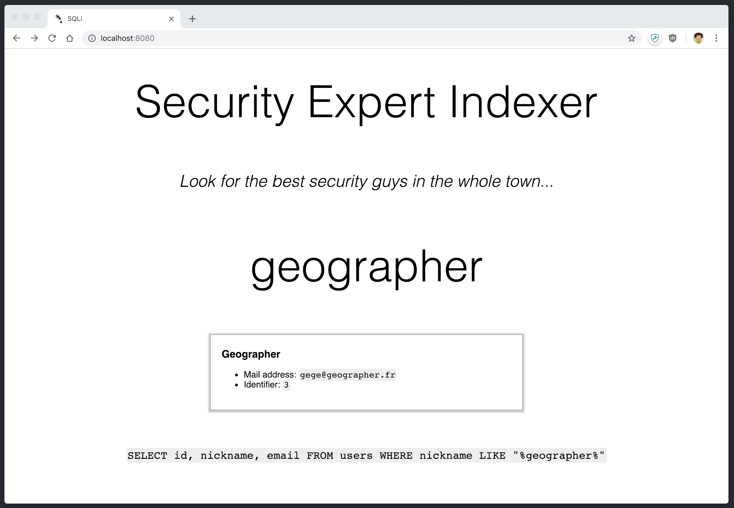Screen dimensions: 734x508
Task: Click the bookmark star icon
Action: point(631,38)
